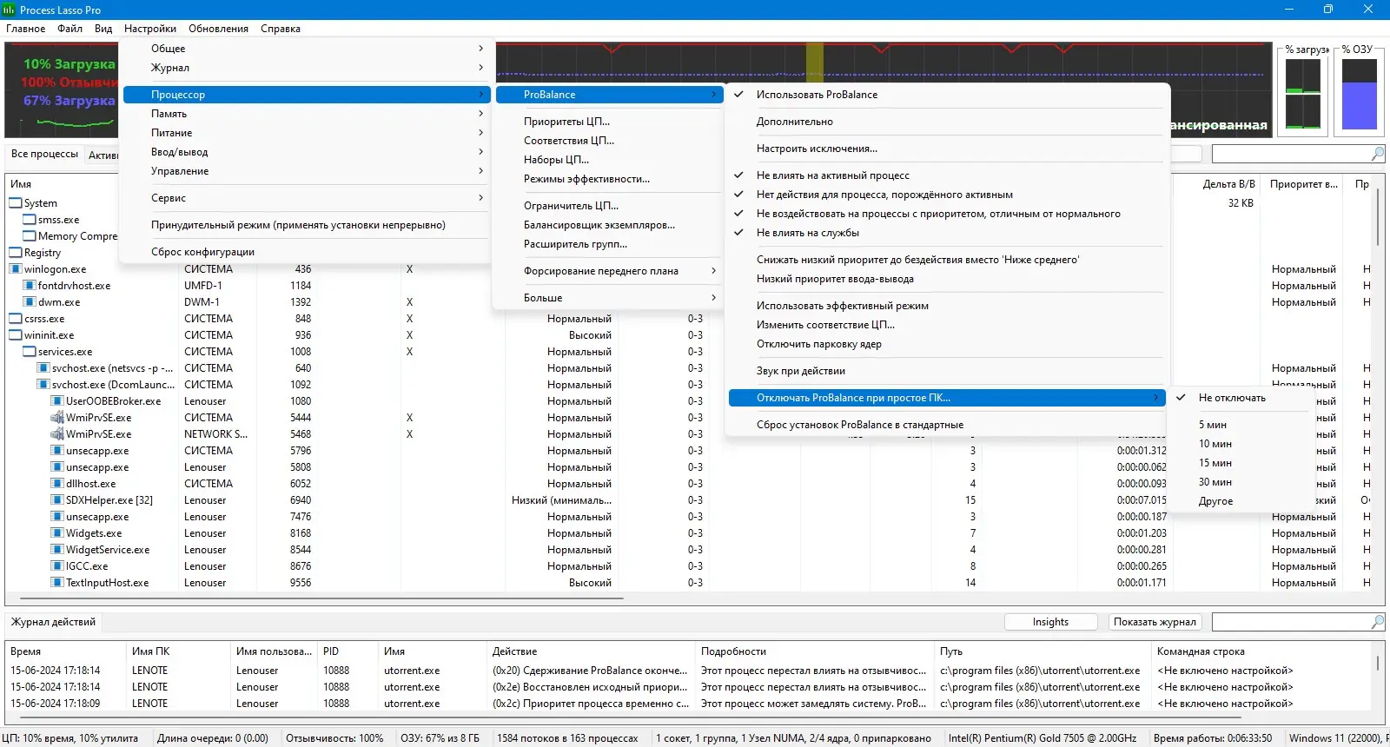Image resolution: width=1390 pixels, height=747 pixels.
Task: Click the magnifier icon in action log search
Action: (1378, 622)
